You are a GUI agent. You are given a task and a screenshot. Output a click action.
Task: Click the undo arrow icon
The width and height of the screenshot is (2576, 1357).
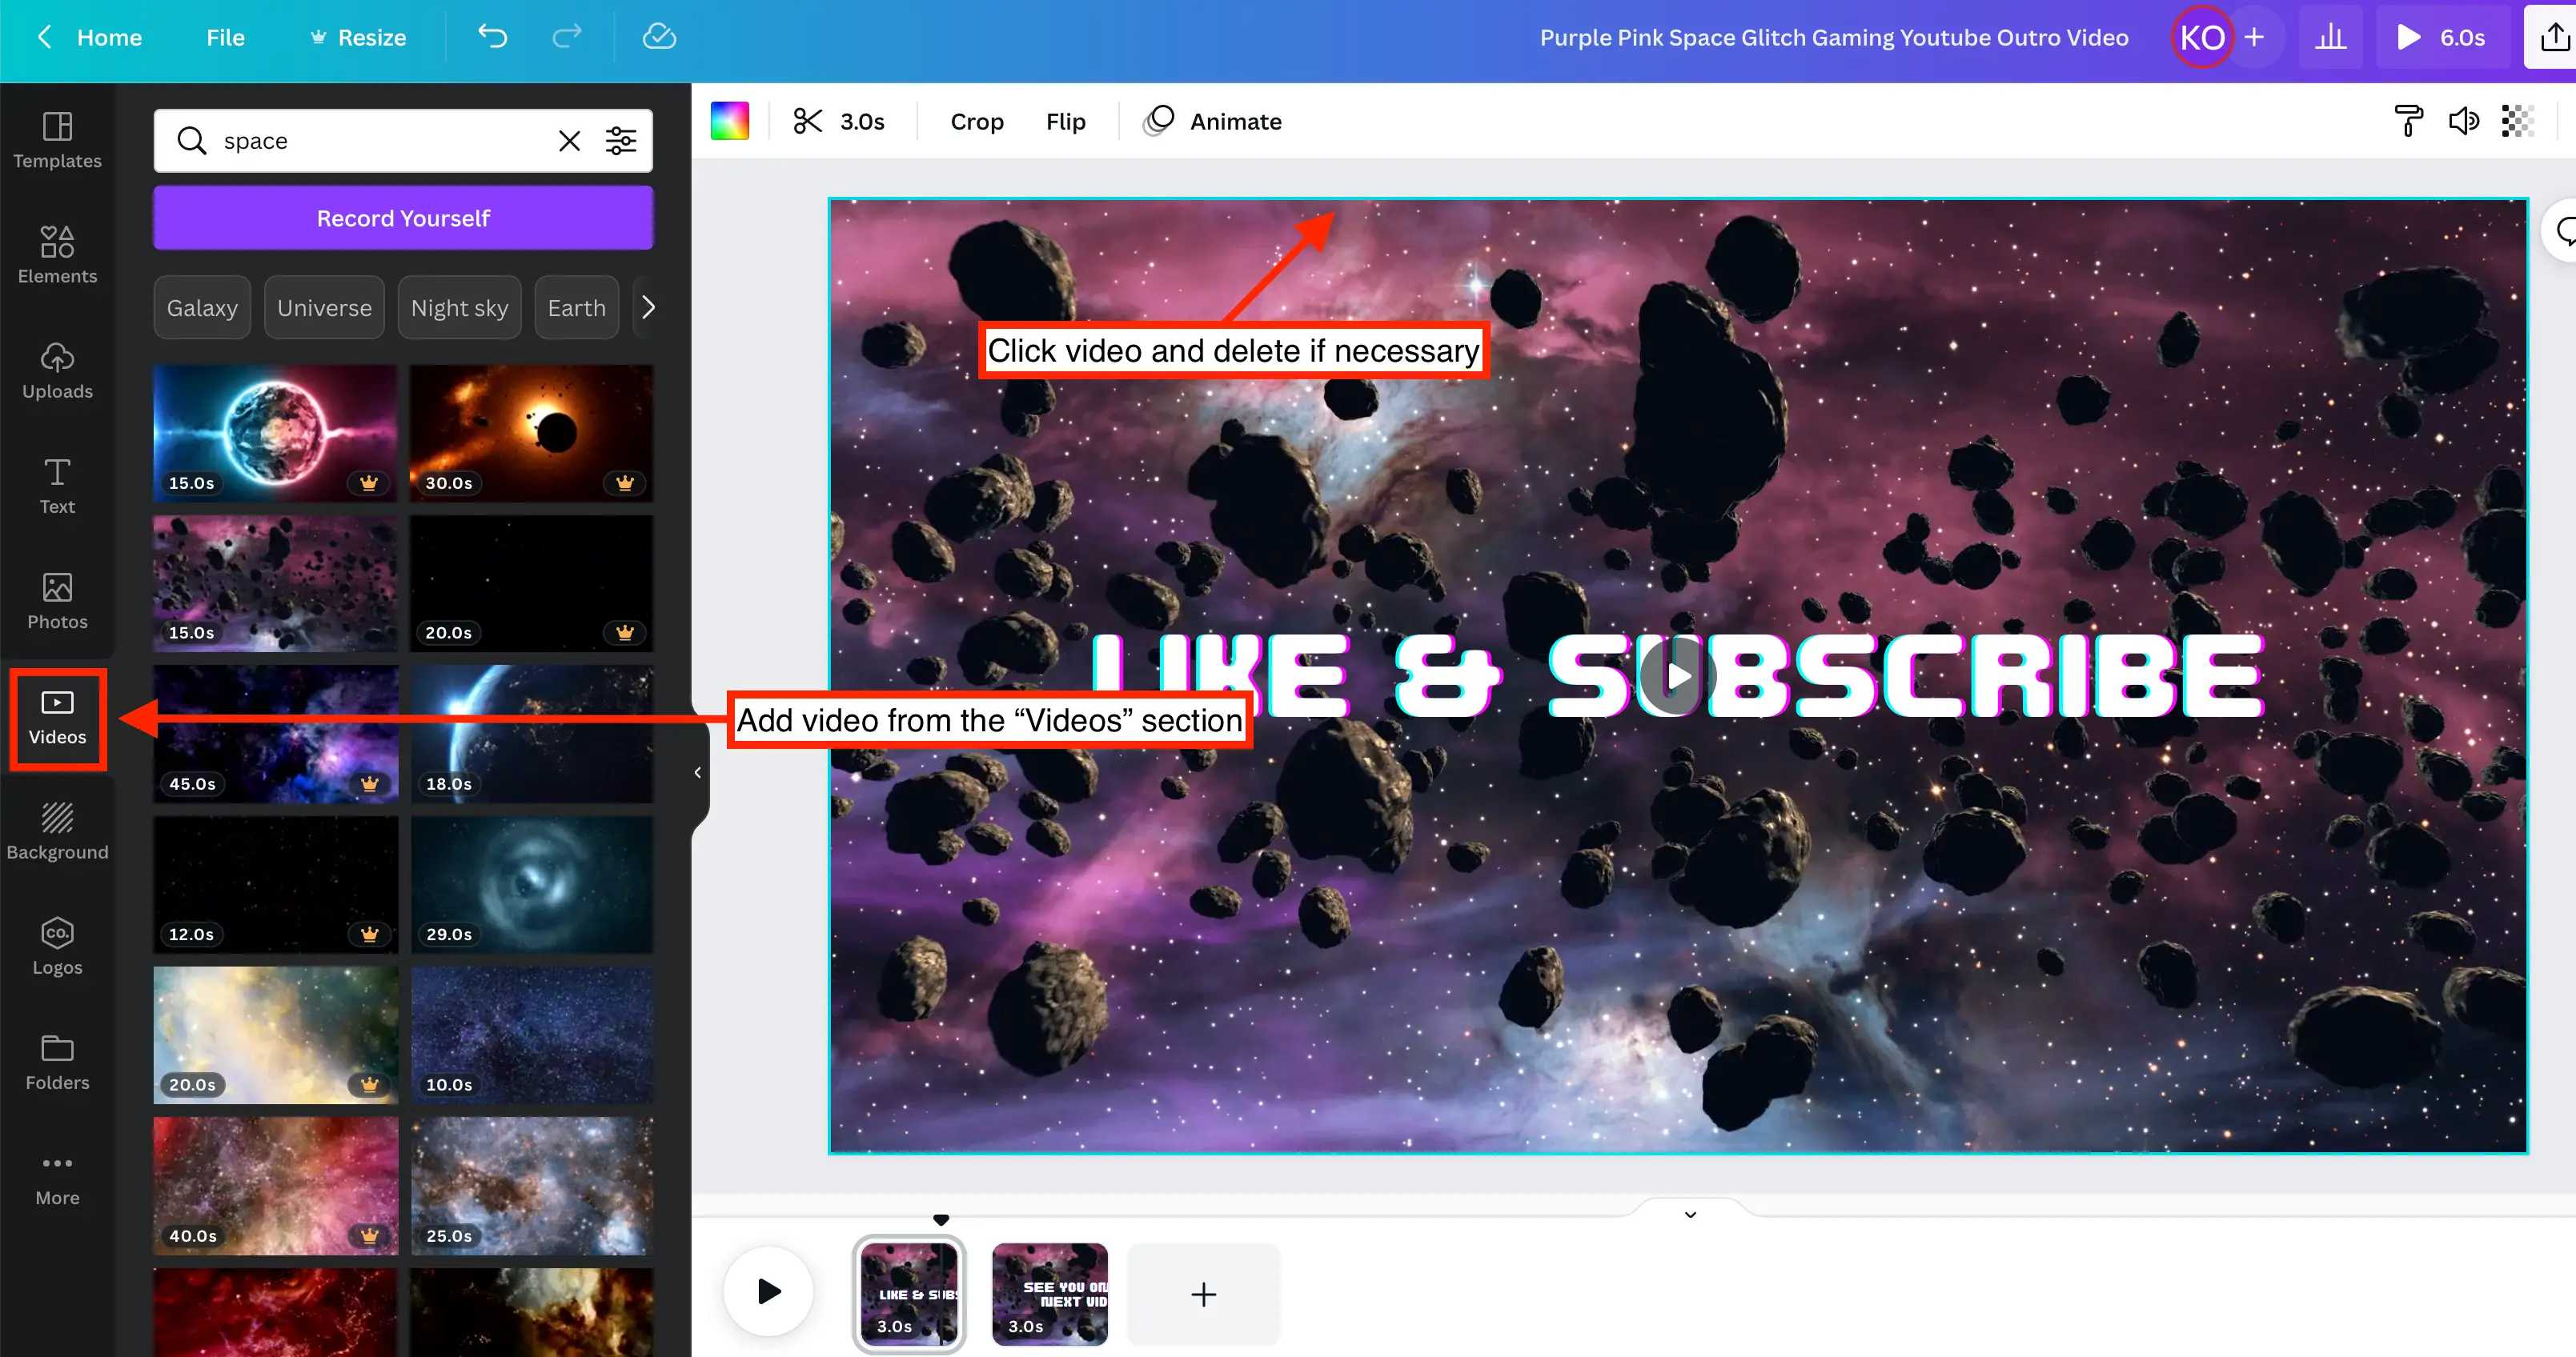coord(492,37)
